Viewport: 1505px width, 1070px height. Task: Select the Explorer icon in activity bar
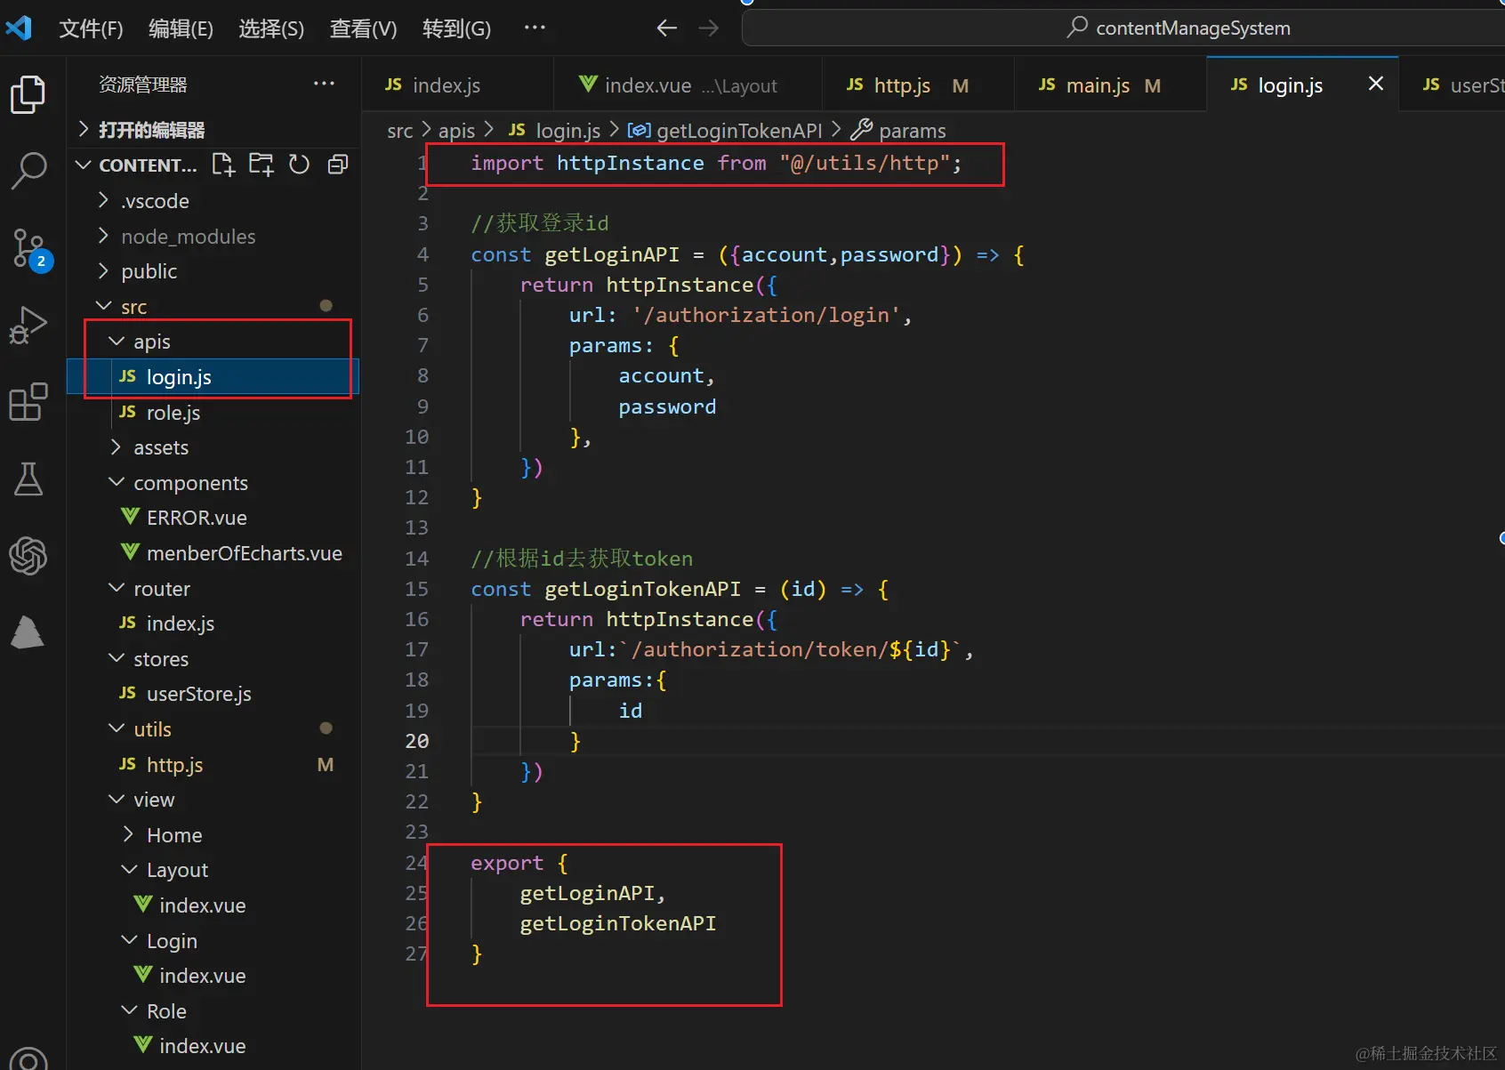29,94
